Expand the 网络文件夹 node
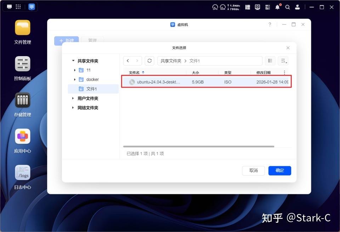The image size is (340, 232). coord(73,108)
